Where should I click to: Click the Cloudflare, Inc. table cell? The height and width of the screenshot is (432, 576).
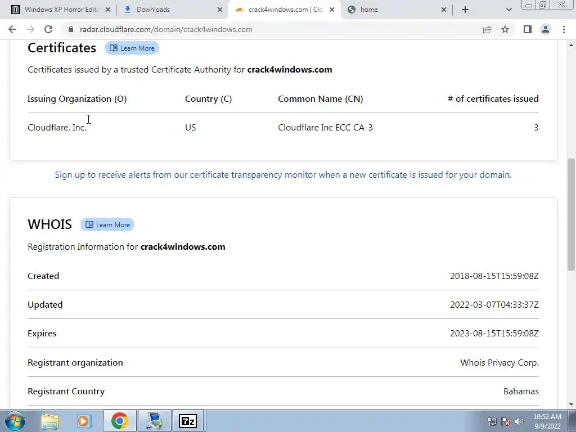click(x=57, y=128)
